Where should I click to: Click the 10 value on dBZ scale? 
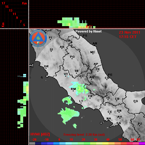coord(71,139)
